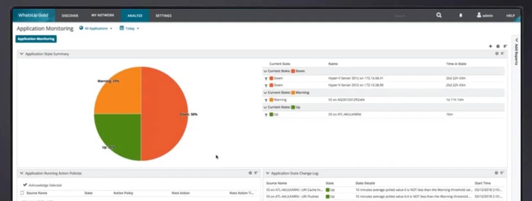
Task: Toggle select-all checkbox beside Source Name
Action: (22, 193)
